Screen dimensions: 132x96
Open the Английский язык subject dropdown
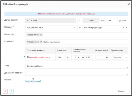click(51, 28)
